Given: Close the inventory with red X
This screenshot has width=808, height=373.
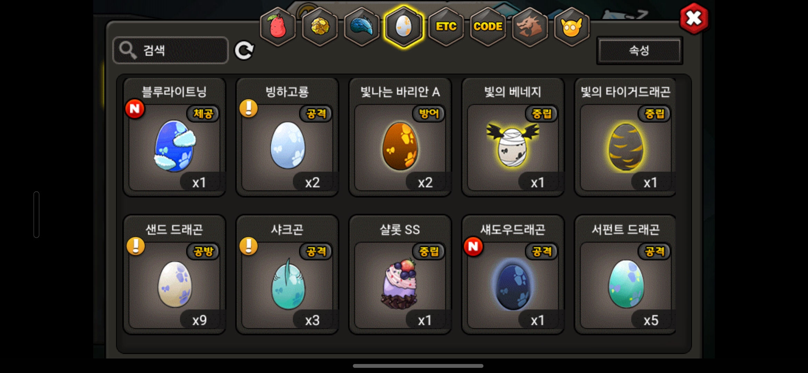Looking at the screenshot, I should click(694, 18).
